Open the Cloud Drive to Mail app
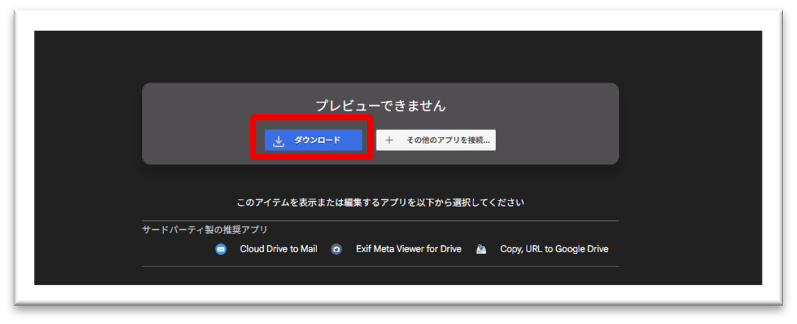The image size is (797, 324). coord(278,249)
